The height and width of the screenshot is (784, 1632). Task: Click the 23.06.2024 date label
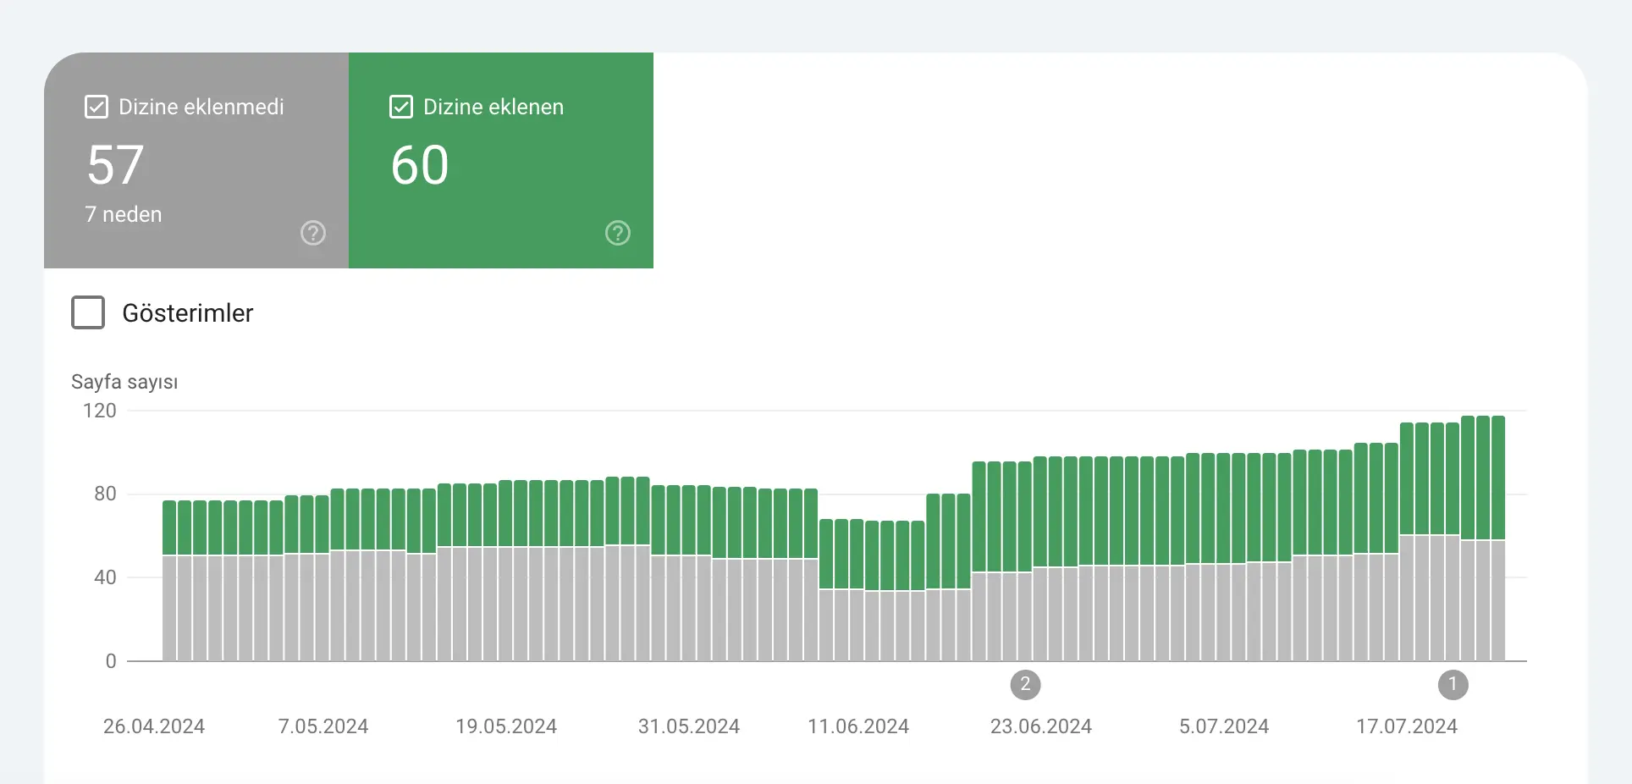(x=1041, y=726)
